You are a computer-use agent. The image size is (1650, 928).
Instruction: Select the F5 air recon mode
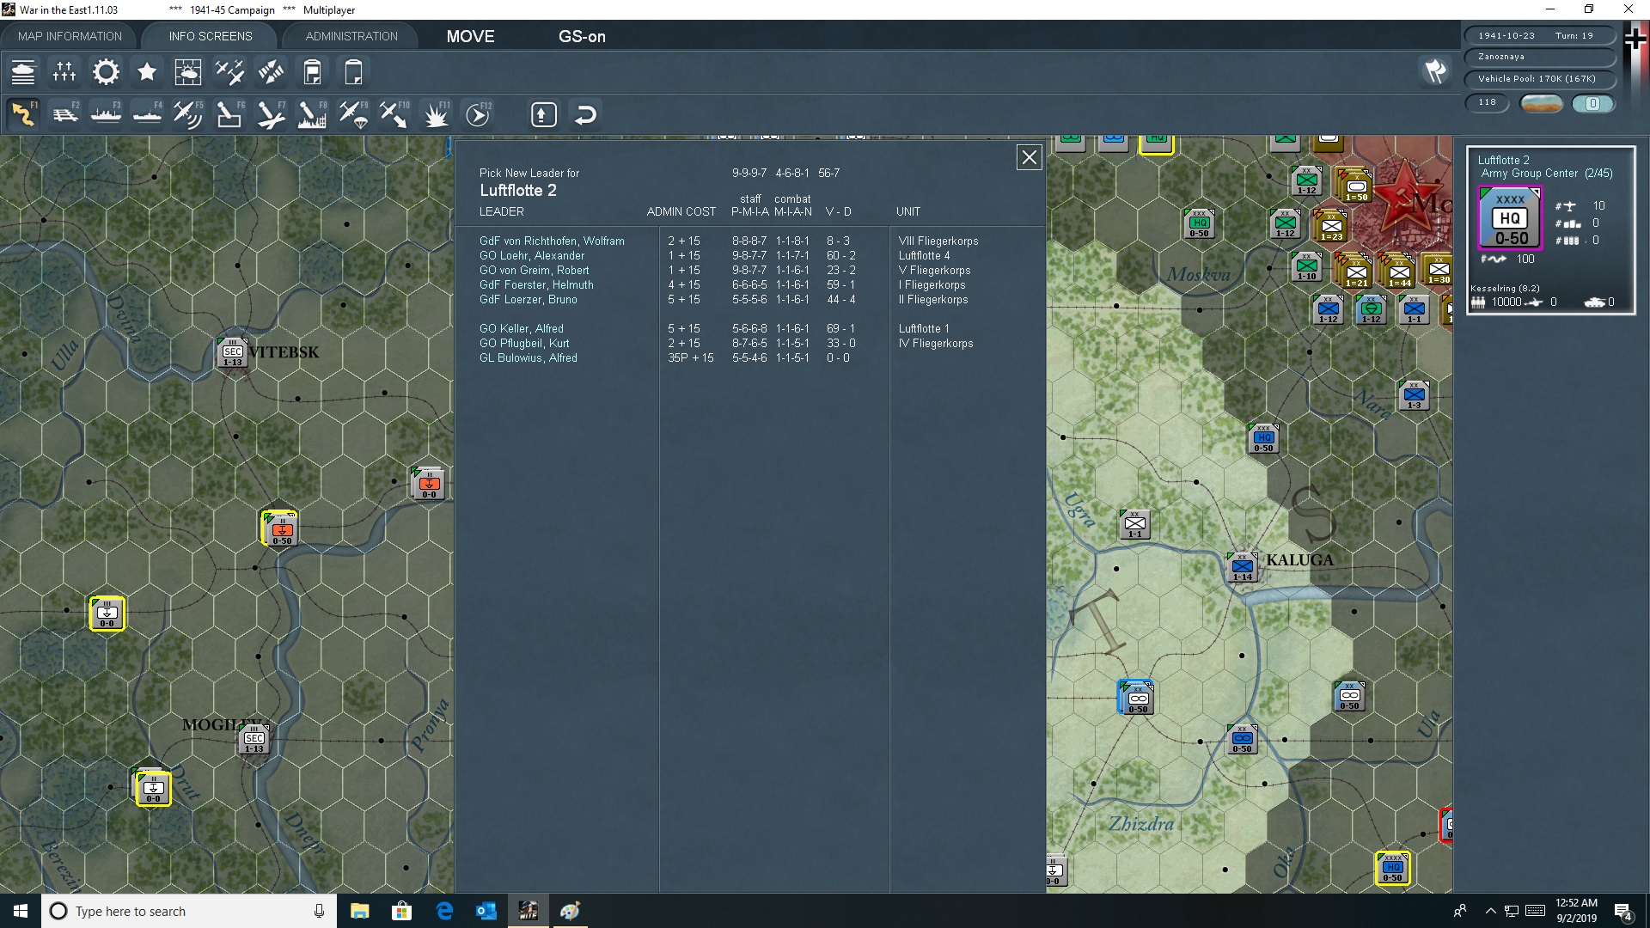point(187,114)
